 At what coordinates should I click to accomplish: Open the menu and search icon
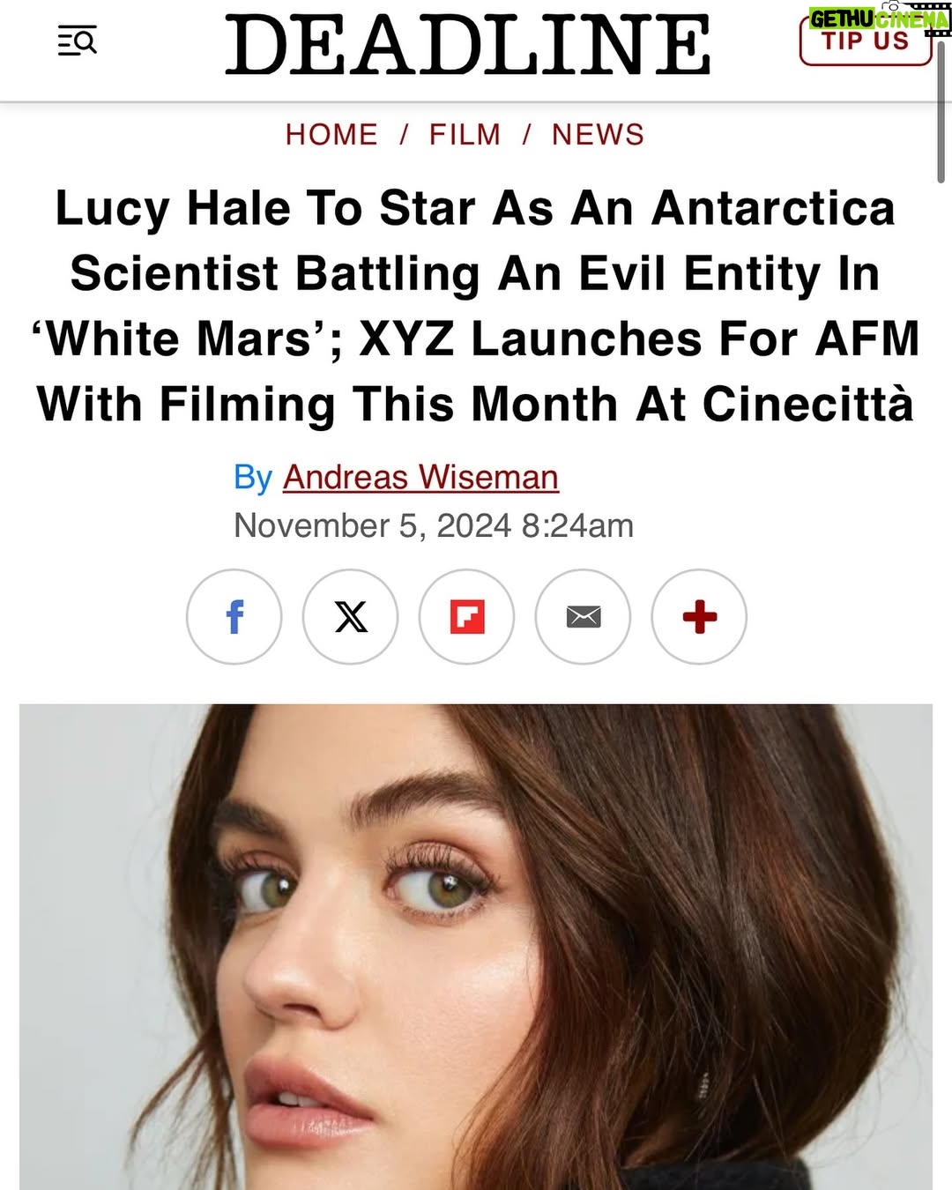point(77,41)
